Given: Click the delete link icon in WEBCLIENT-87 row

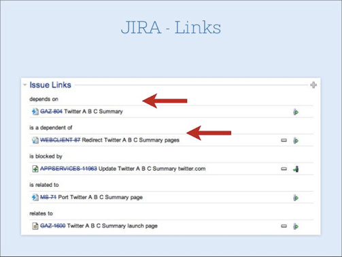Looking at the screenshot, I should (284, 140).
